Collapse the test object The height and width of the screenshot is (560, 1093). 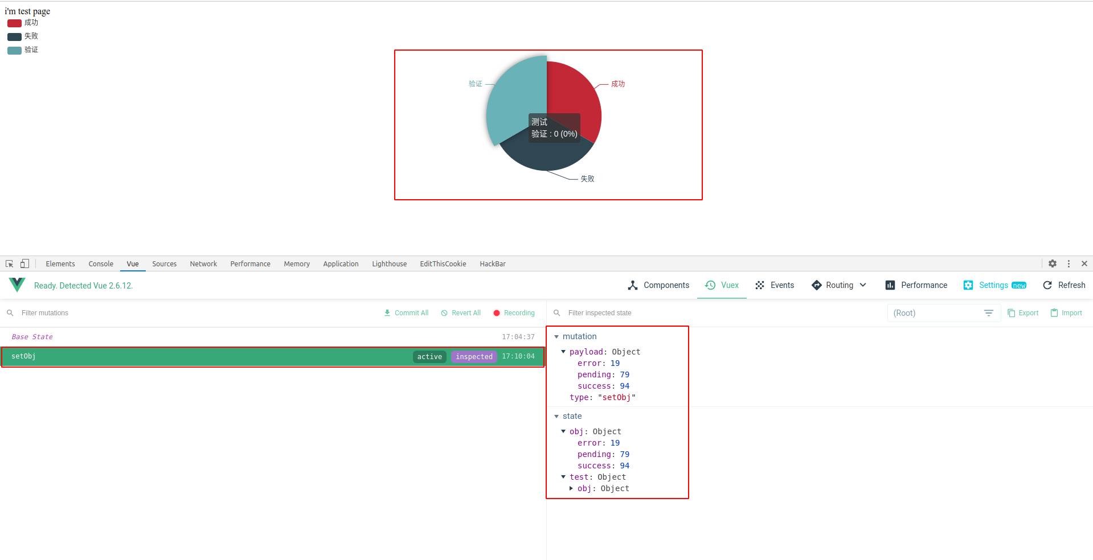pyautogui.click(x=563, y=477)
